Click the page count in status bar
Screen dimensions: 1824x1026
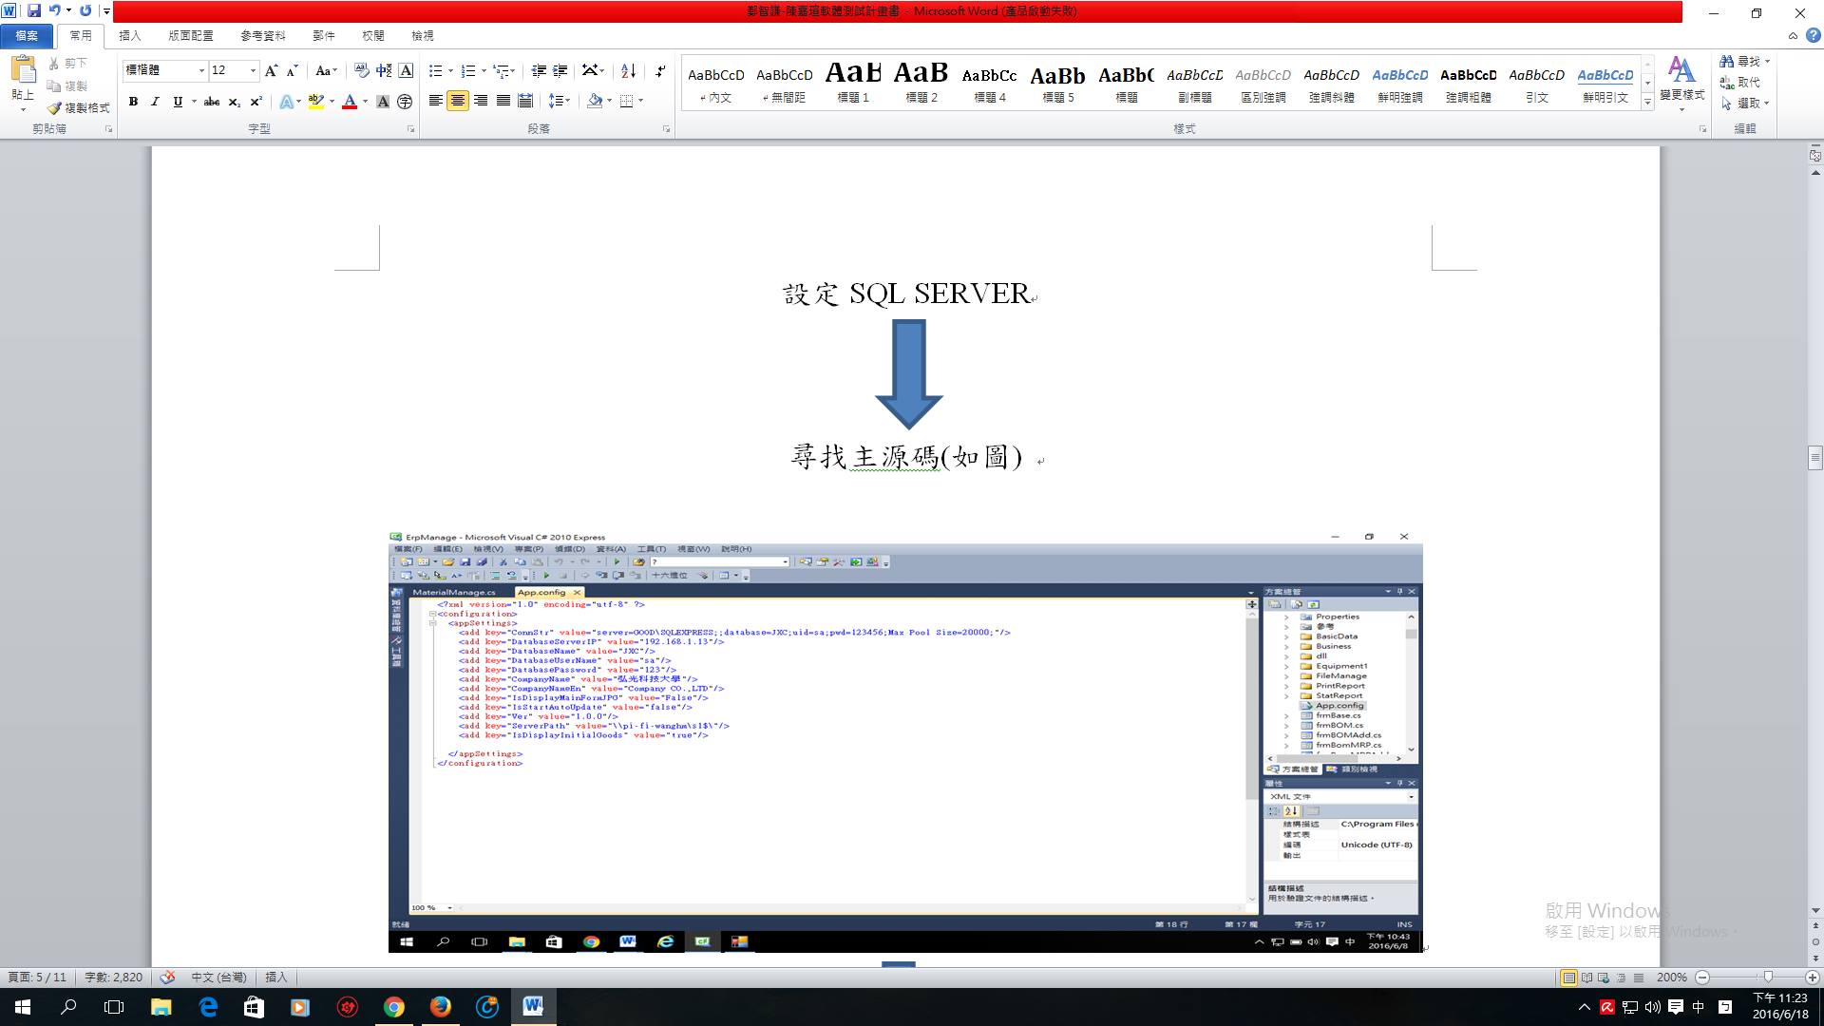[38, 977]
